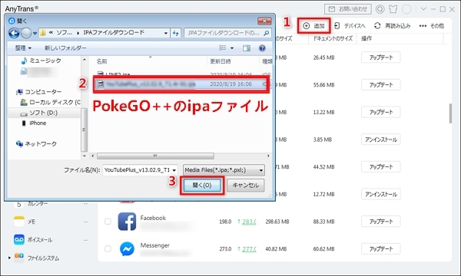Open the その他 (more) menu

click(432, 26)
